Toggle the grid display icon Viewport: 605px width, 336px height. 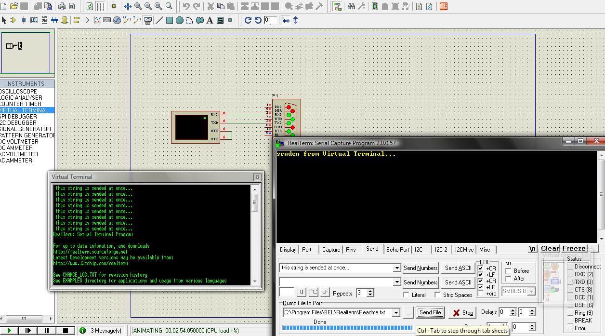(101, 6)
